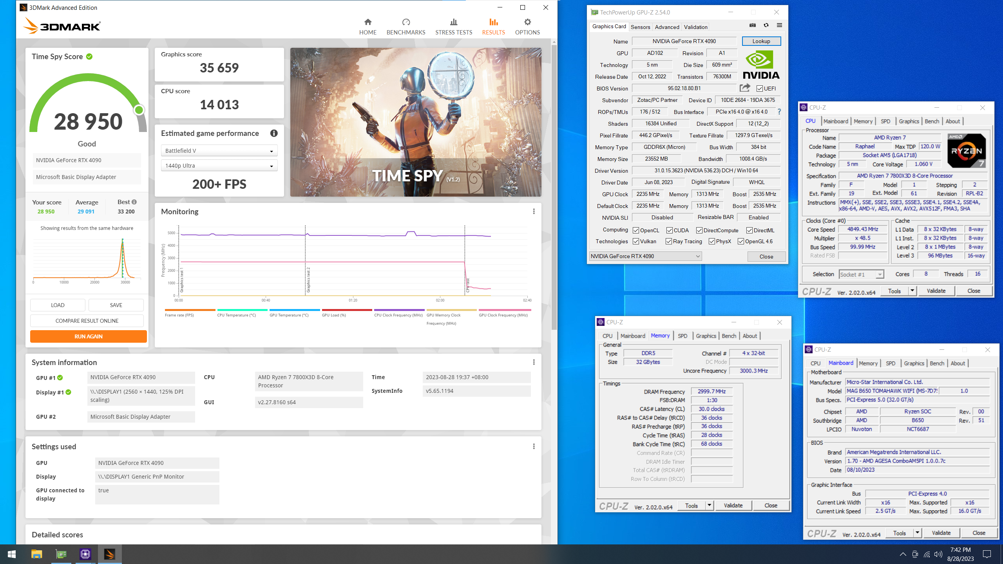Toggle the Vulkan checkbox
1003x564 pixels.
(x=636, y=241)
